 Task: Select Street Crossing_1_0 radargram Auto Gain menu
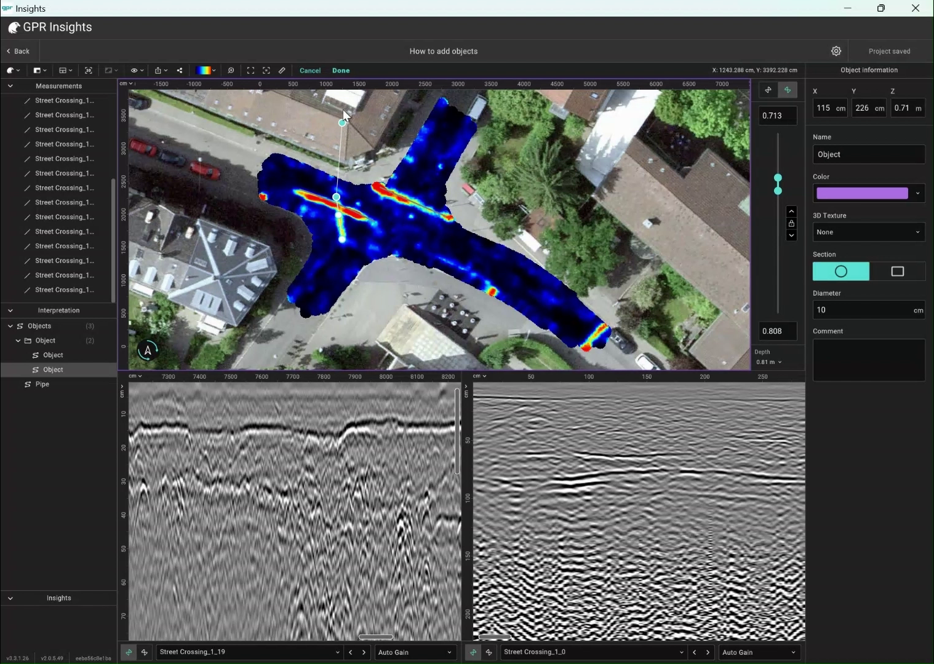(x=758, y=652)
